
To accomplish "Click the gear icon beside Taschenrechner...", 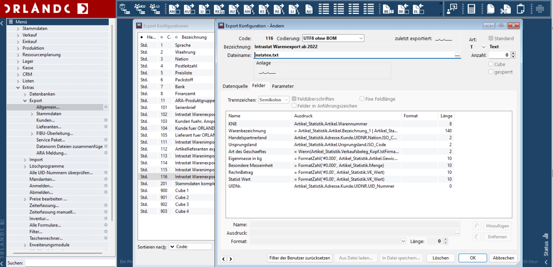I will coord(106,238).
